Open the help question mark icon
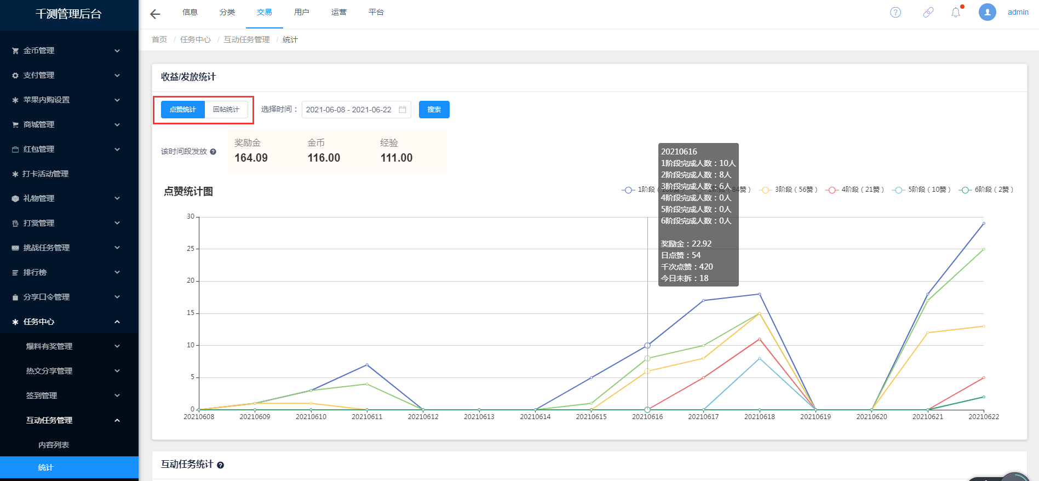 (896, 12)
